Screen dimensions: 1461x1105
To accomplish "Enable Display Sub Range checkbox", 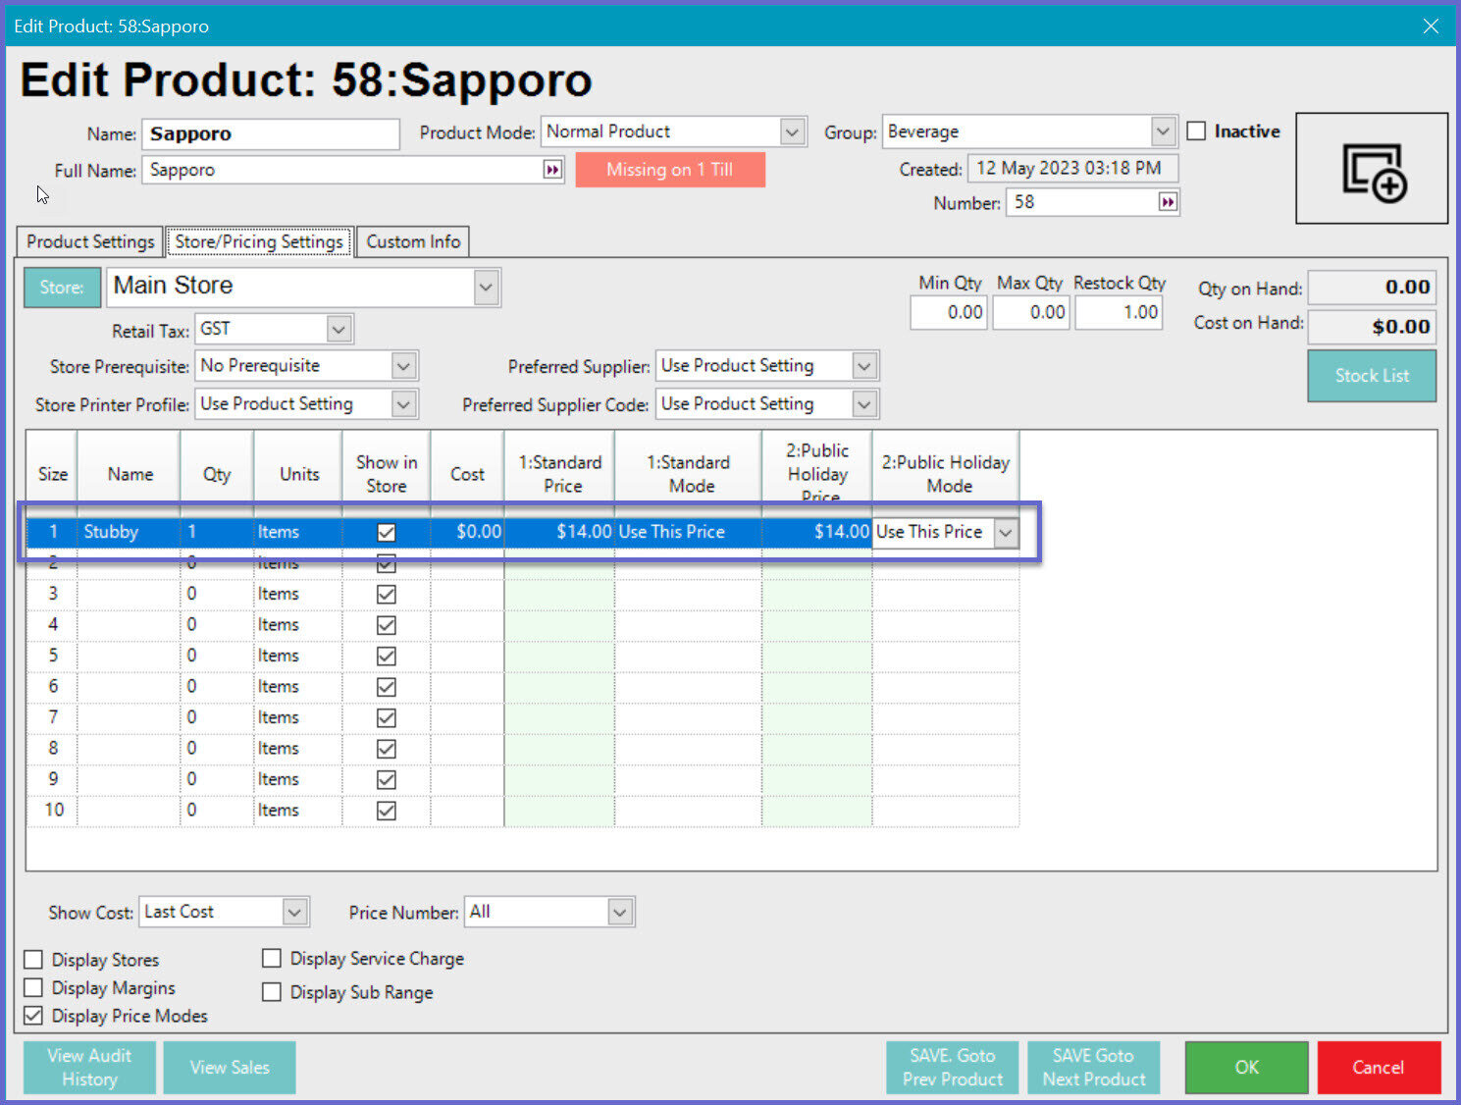I will pos(272,992).
